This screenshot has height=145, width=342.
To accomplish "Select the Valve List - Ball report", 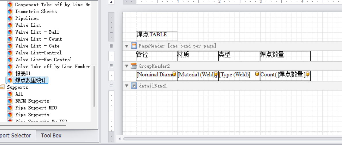I will point(37,32).
